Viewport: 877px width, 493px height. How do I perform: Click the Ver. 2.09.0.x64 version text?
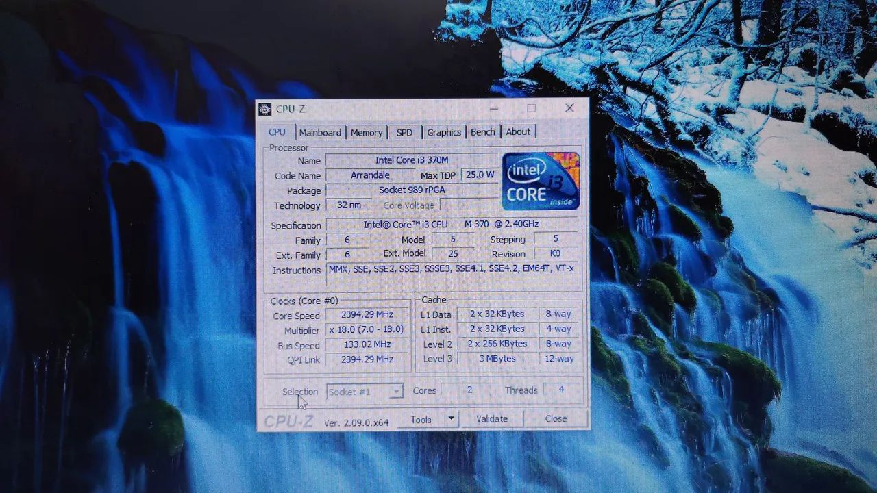tap(356, 422)
